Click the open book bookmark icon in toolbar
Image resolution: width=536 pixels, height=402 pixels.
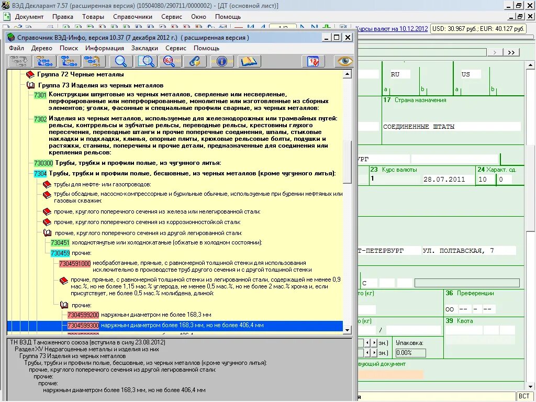tap(249, 61)
